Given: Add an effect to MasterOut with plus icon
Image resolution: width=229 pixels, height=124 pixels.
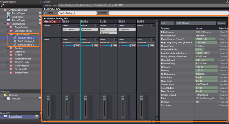Looking at the screenshot, I should click(60, 26).
